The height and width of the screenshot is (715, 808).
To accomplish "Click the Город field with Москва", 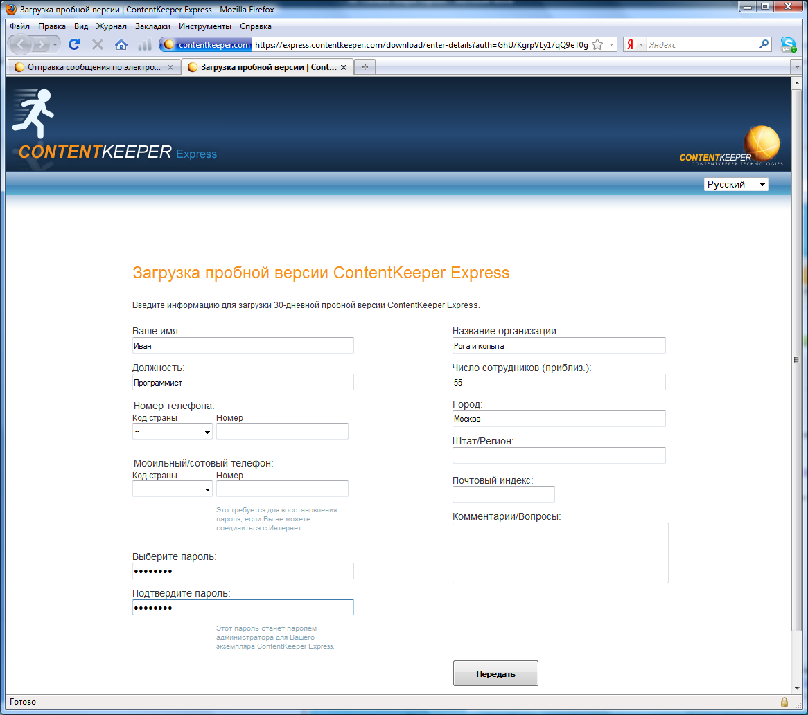I will pos(559,419).
